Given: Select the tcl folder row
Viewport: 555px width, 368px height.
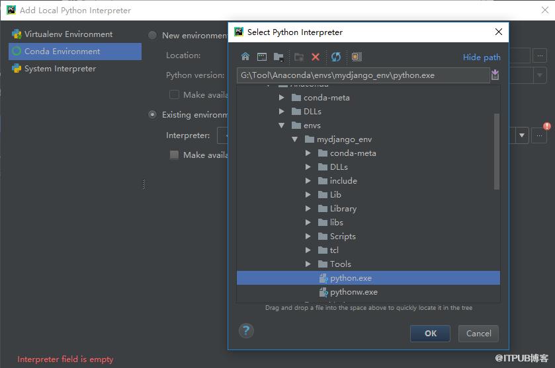Looking at the screenshot, I should point(368,250).
